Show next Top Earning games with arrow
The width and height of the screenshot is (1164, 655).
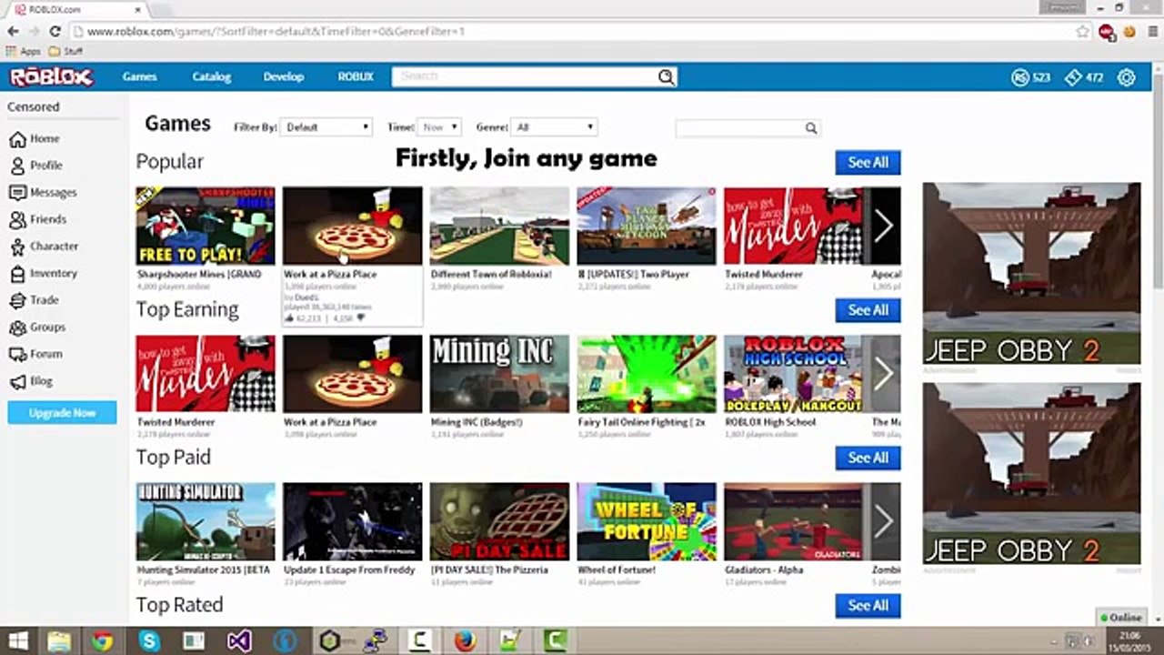[882, 374]
